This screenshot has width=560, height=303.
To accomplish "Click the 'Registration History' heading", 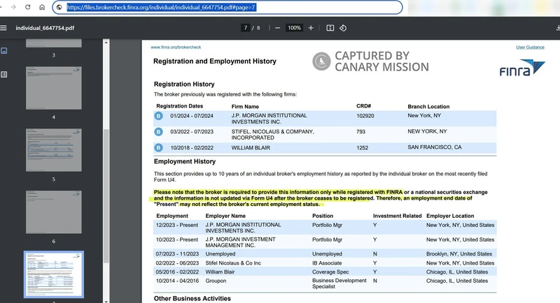I will point(184,84).
